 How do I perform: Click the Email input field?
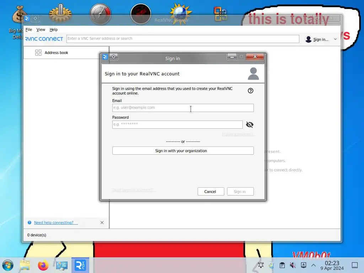tap(183, 108)
